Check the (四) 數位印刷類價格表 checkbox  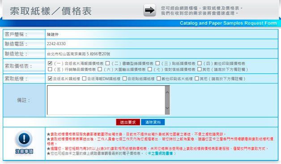point(200,63)
